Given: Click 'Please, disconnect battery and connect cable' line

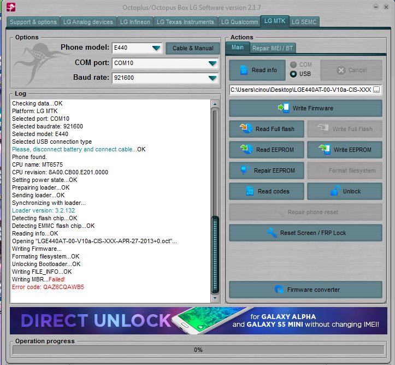Looking at the screenshot, I should [x=79, y=149].
